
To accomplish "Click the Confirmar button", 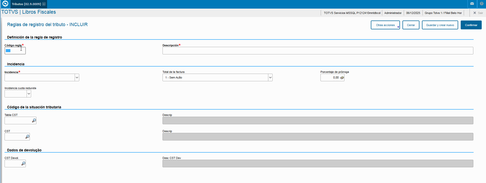I will (471, 25).
